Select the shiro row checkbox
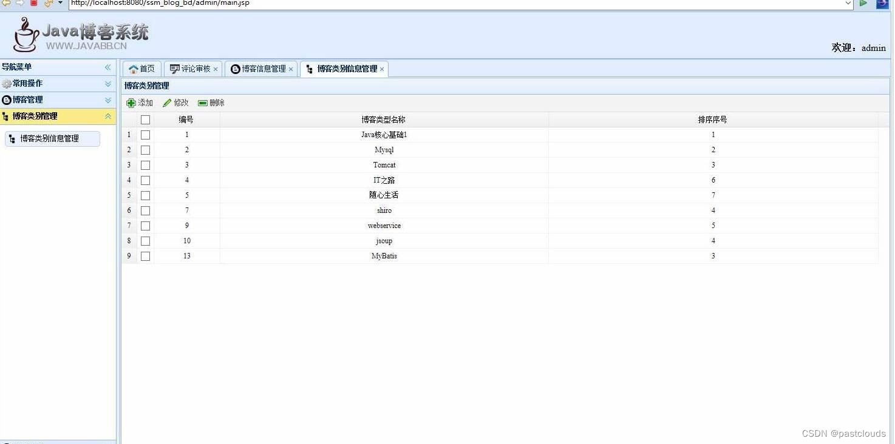Screen dimensions: 895x444 (145, 211)
